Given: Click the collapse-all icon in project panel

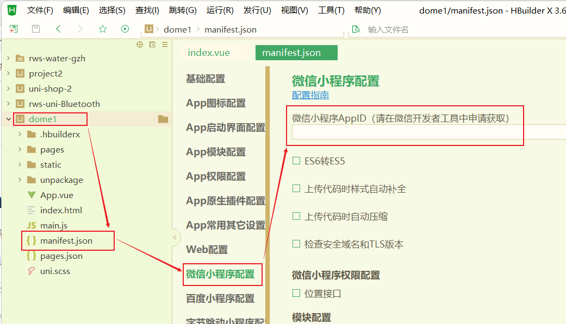Looking at the screenshot, I should (x=152, y=45).
